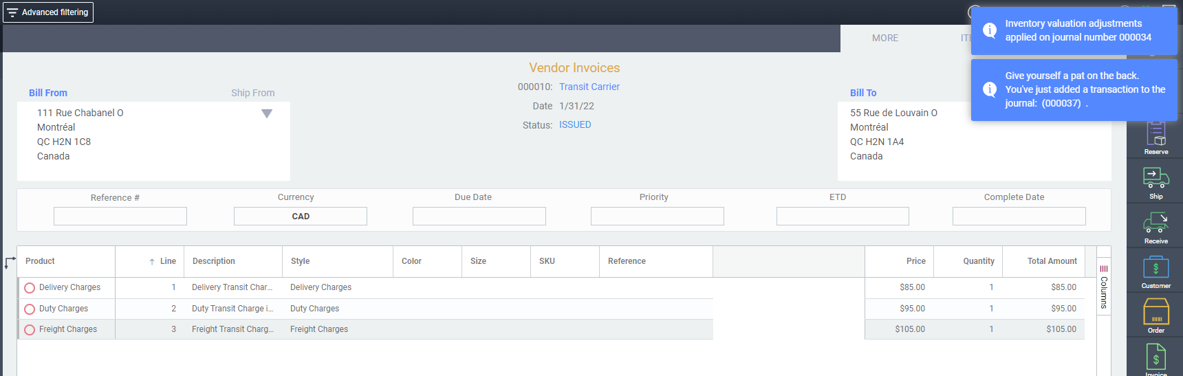Click the Freight Transit Charg... description cell
The image size is (1183, 376).
[232, 329]
